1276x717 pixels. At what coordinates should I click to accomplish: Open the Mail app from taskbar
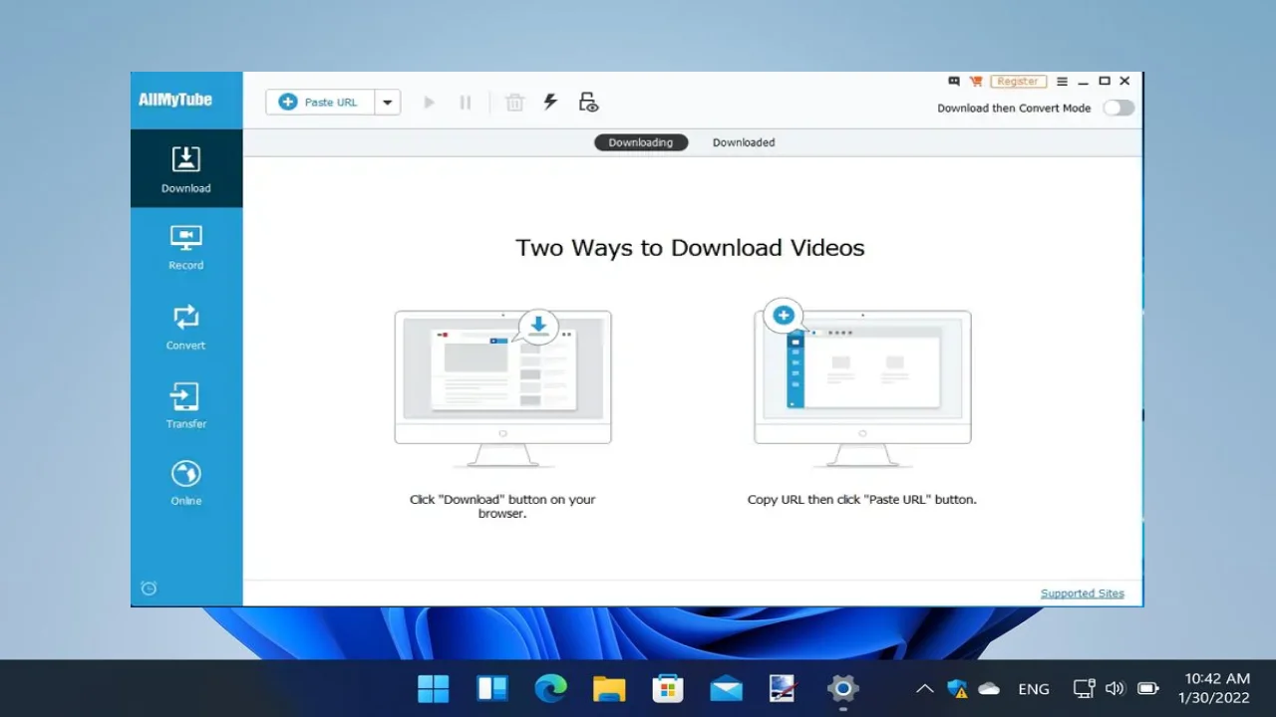click(726, 688)
